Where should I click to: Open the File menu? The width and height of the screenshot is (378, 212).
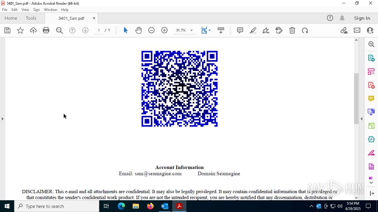click(x=5, y=10)
